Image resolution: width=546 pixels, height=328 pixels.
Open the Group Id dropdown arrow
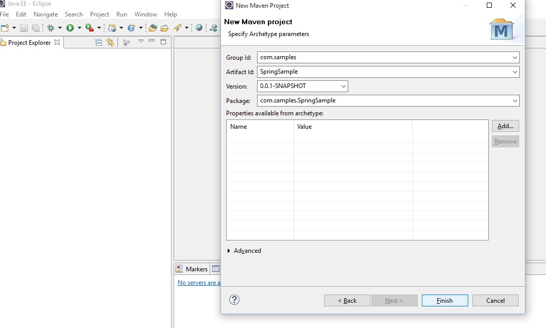[515, 58]
